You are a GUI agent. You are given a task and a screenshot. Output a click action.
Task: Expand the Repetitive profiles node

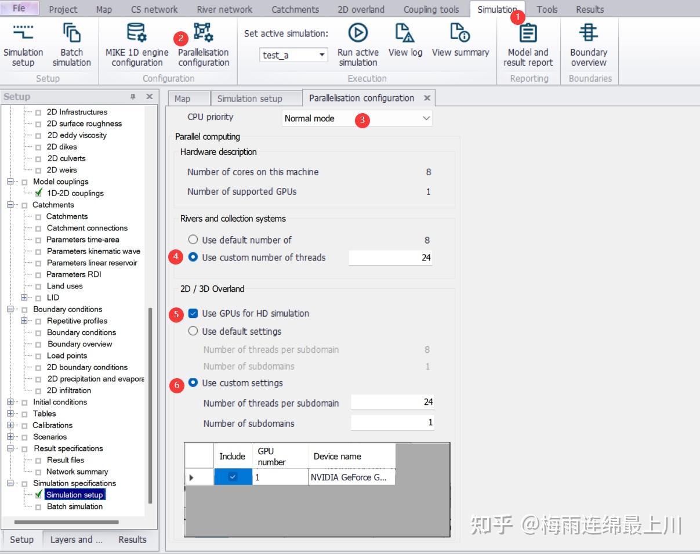[x=24, y=321]
